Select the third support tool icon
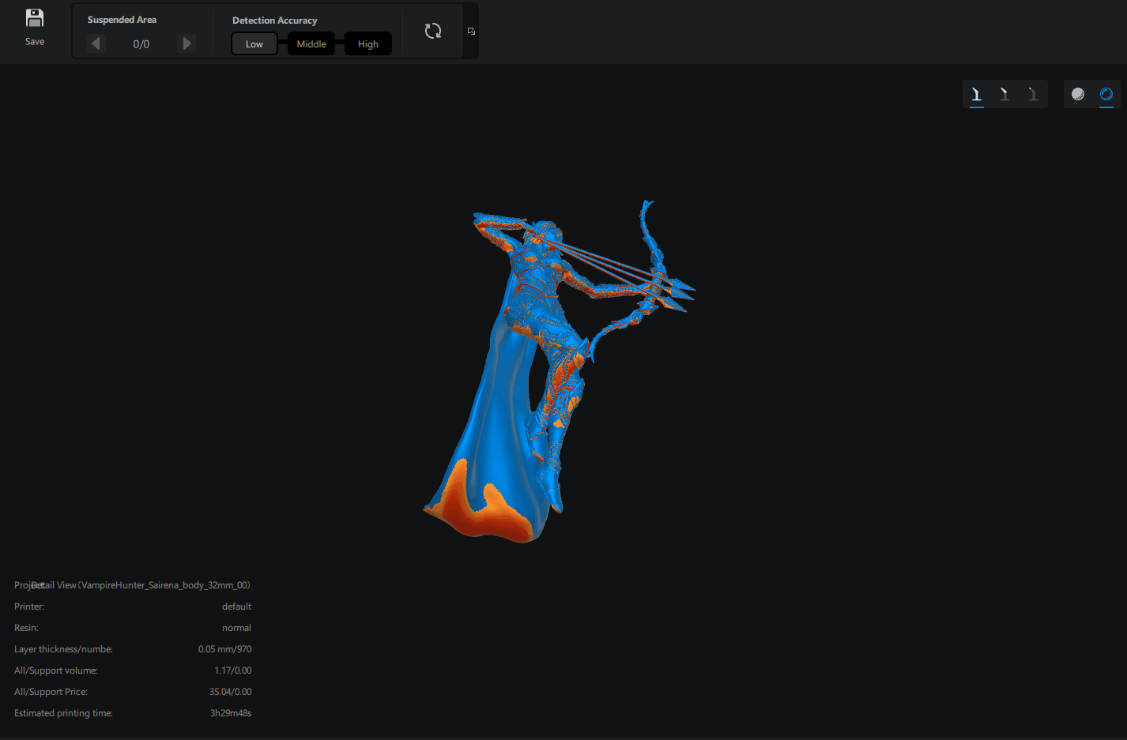The width and height of the screenshot is (1127, 740). tap(1033, 94)
